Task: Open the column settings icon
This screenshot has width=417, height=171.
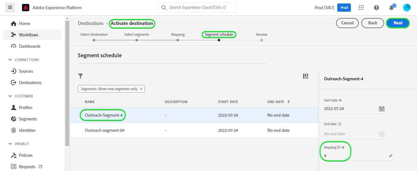Action: coord(306,76)
